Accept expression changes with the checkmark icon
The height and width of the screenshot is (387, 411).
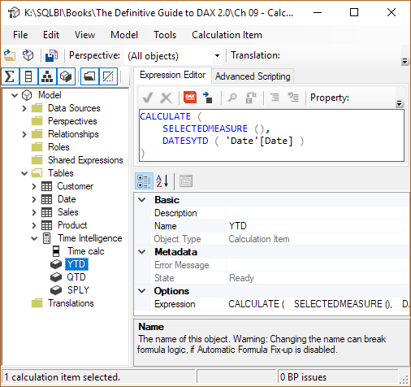coord(148,98)
